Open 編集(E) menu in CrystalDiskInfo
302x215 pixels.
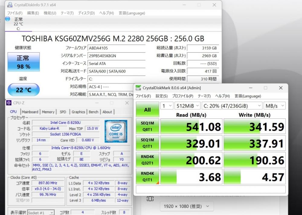point(33,13)
